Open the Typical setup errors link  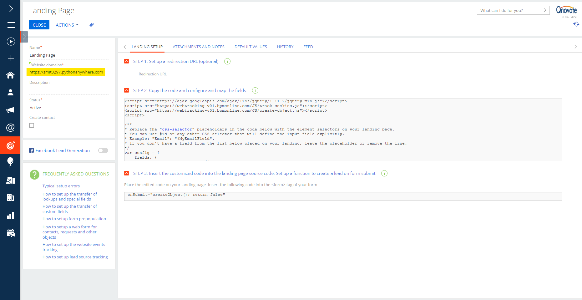[x=61, y=186]
